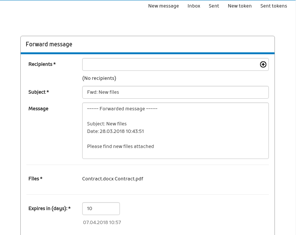Click the Recipients field label
The width and height of the screenshot is (296, 235).
coord(42,64)
